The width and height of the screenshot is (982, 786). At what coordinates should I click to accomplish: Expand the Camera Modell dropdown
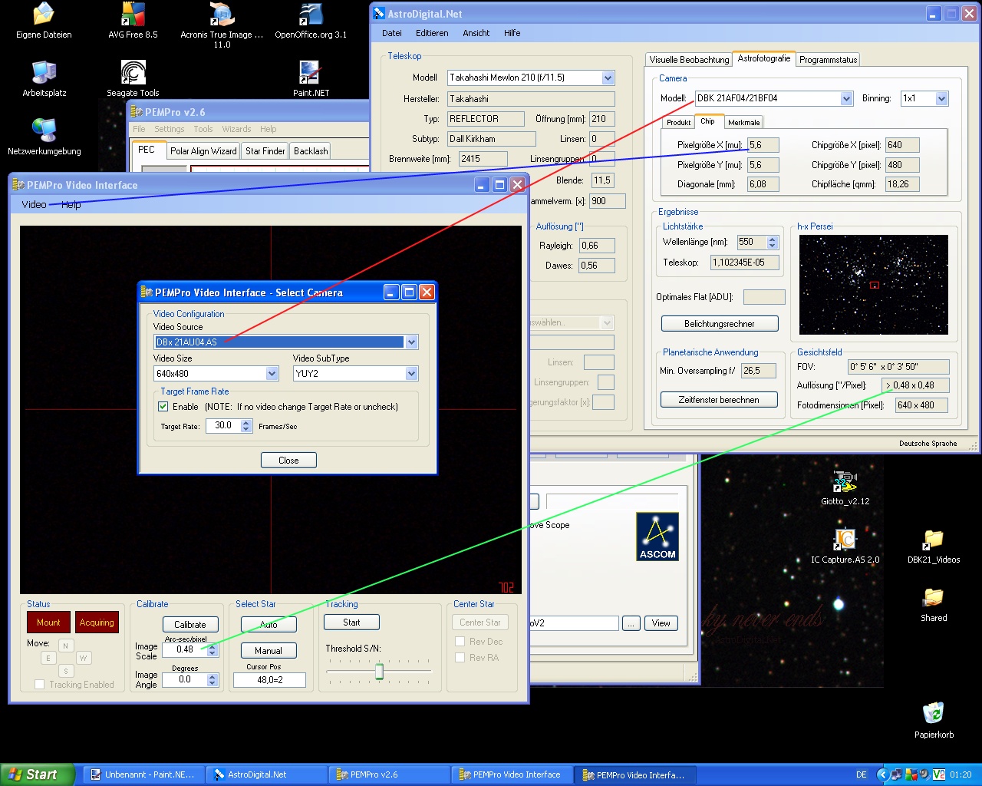click(x=846, y=98)
